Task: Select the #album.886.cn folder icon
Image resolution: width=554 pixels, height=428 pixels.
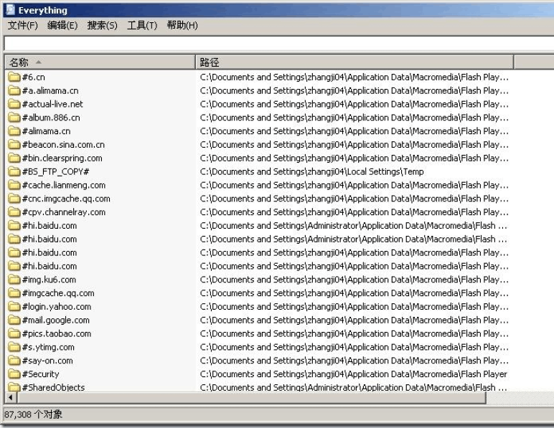Action: point(14,118)
